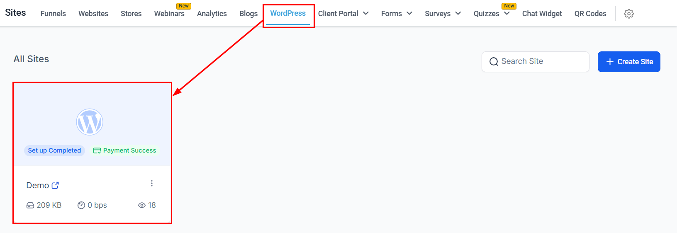Click the Set up Completed badge
The width and height of the screenshot is (677, 233).
coord(54,150)
